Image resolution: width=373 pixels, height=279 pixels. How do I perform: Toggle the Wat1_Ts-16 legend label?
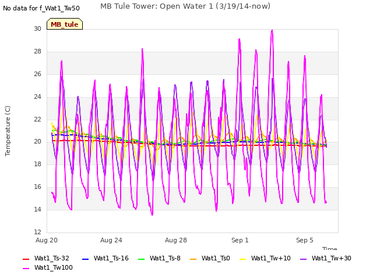click(x=111, y=258)
